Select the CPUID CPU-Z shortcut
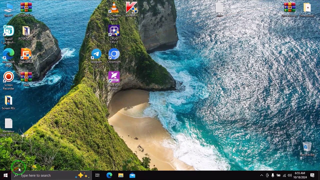This screenshot has height=180, width=320. tap(114, 34)
